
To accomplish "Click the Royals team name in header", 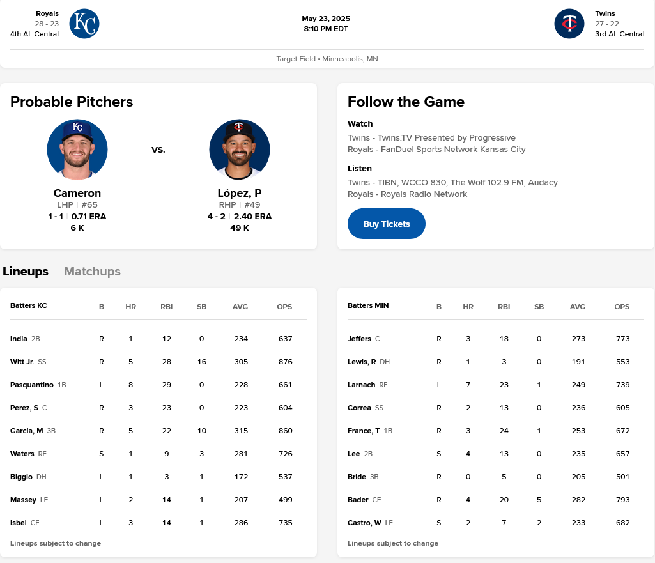I will click(47, 13).
